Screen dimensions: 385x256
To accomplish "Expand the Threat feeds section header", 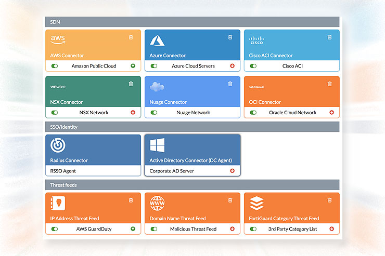I will click(192, 185).
